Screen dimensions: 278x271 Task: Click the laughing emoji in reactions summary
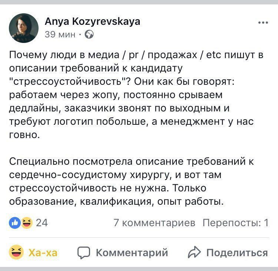coord(26,223)
